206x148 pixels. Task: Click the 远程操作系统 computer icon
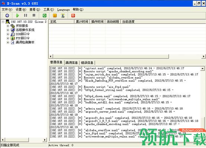coord(13,30)
